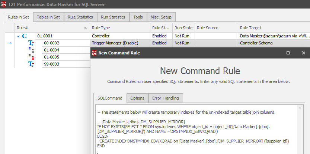Maximize the New Command Rule dialog
Viewport: 310px width, 154px height.
click(288, 53)
